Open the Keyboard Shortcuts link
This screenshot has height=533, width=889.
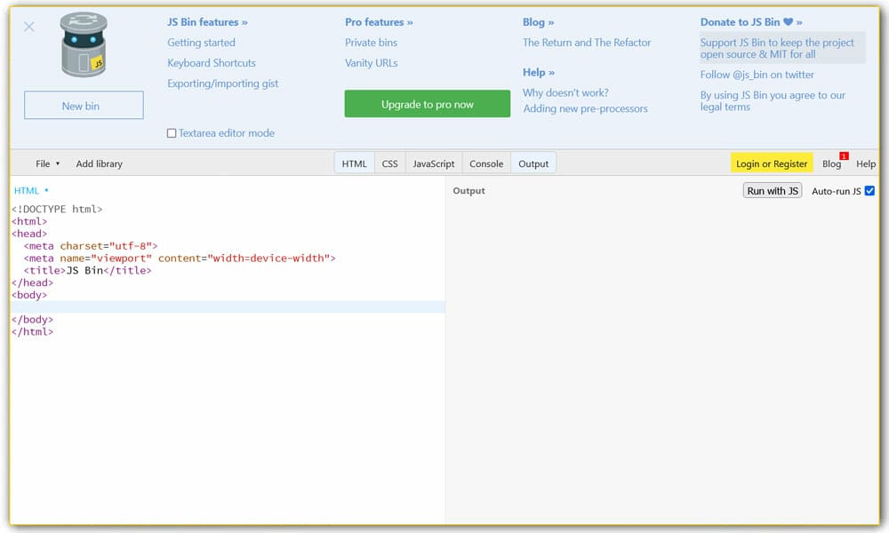(x=212, y=63)
